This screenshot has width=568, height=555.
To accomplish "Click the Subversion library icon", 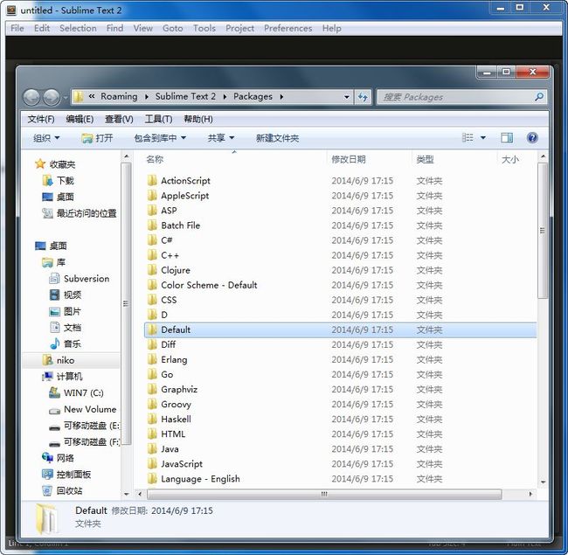I will [x=55, y=278].
